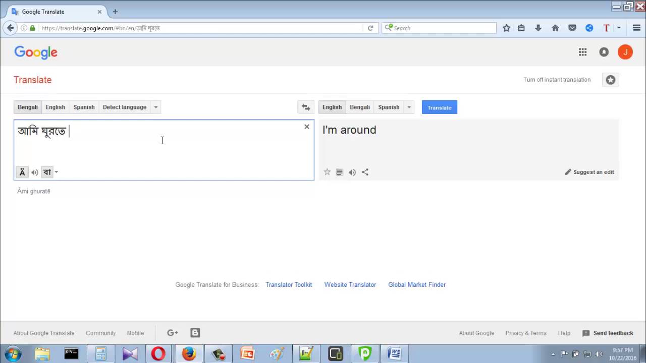Select the Bengali keyboard input tool
Viewport: 646px width, 363px height.
[47, 172]
